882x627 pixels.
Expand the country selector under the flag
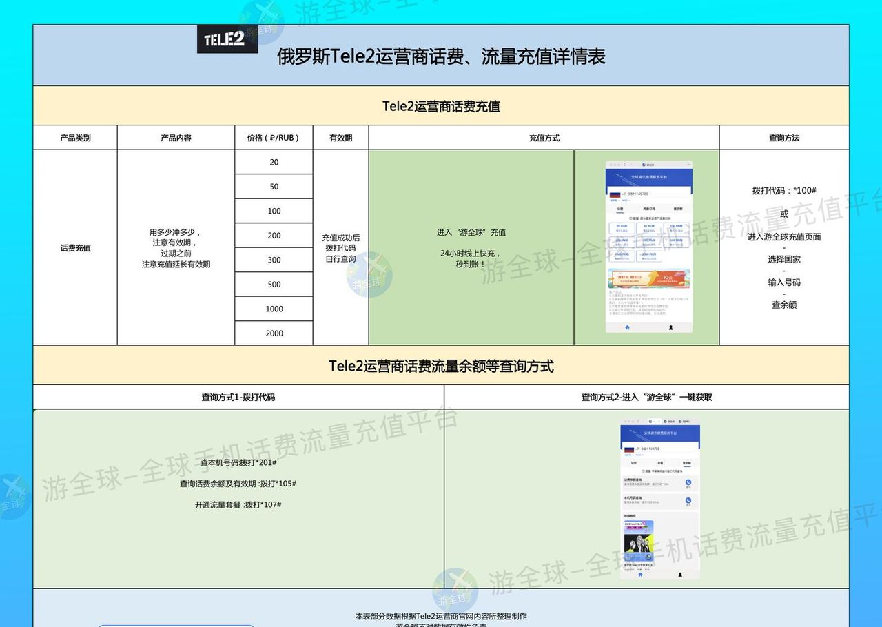(x=614, y=200)
